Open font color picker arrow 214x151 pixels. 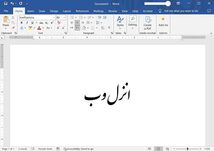43,28
